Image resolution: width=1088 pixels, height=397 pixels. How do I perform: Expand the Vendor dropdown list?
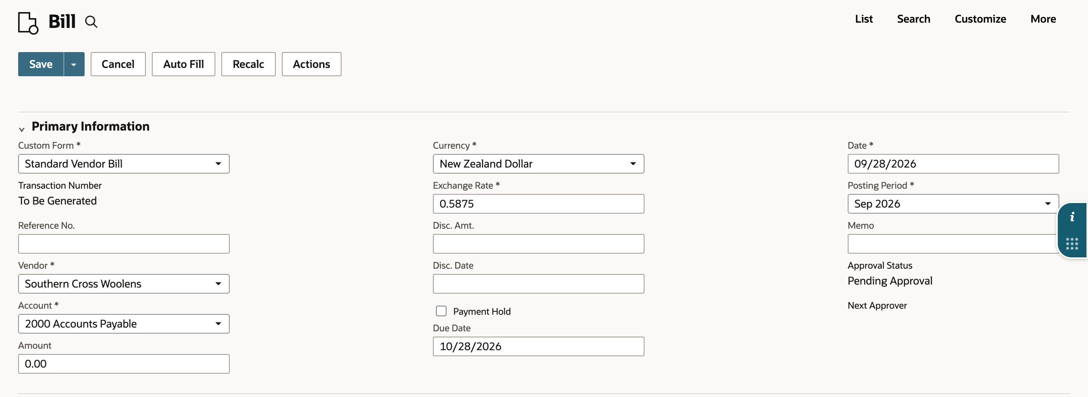(124, 283)
